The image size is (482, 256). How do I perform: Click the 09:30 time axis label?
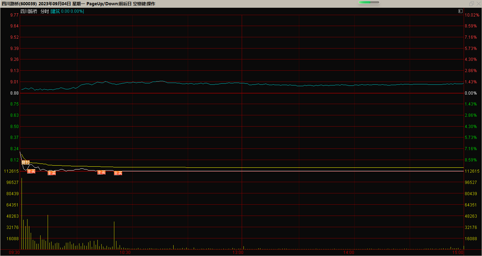[14, 252]
